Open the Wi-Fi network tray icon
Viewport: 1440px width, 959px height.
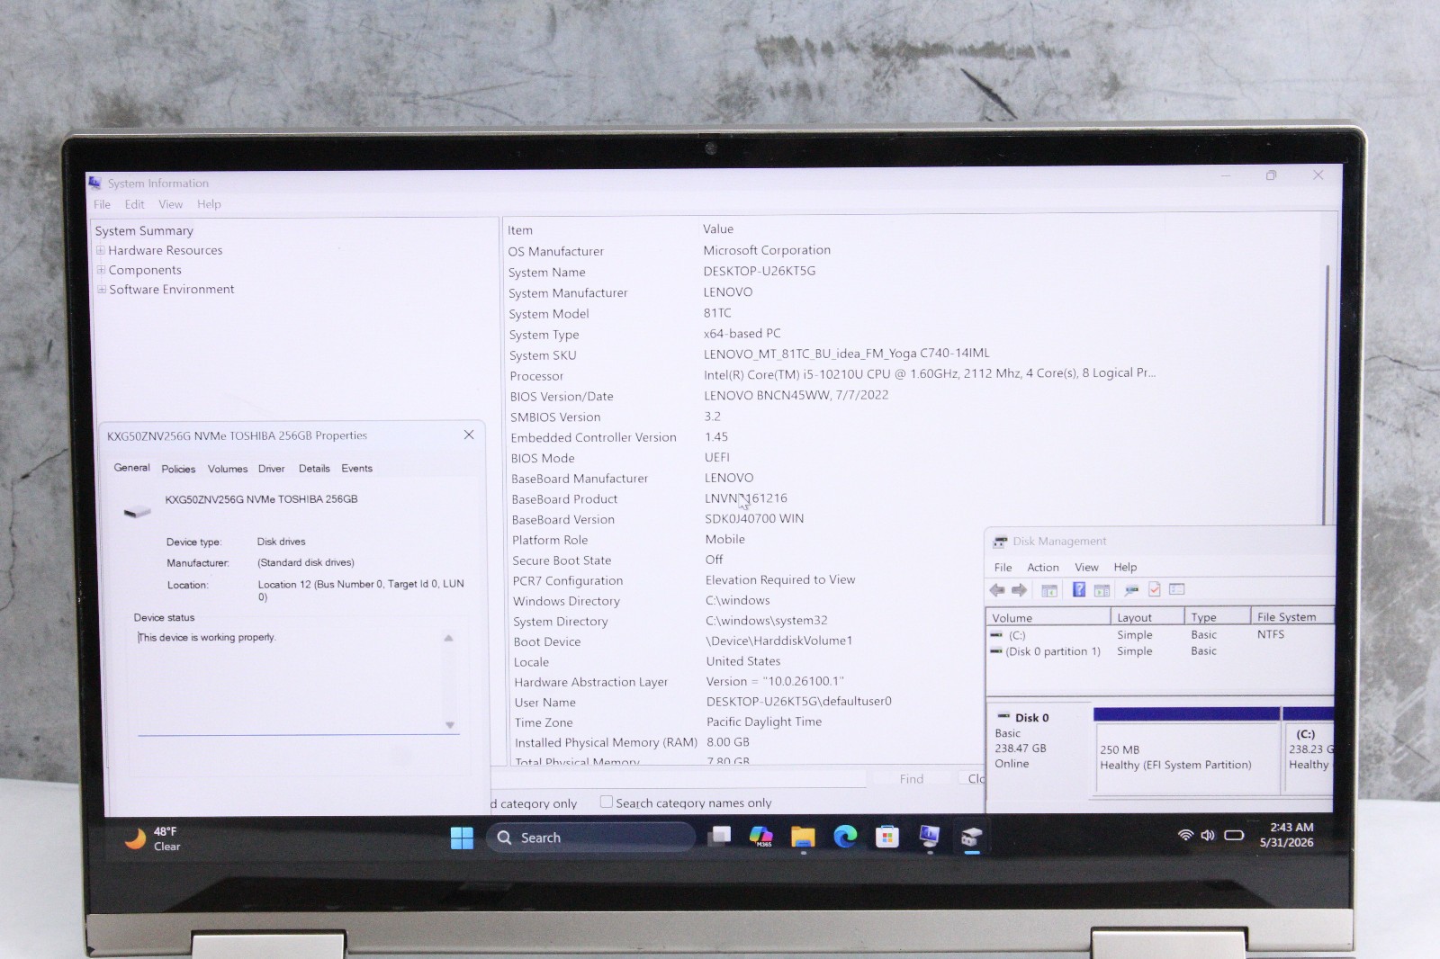tap(1185, 835)
